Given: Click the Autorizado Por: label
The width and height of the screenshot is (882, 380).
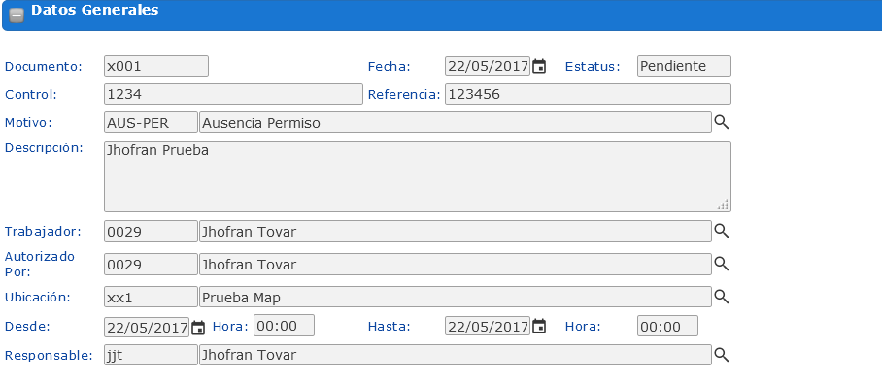Looking at the screenshot, I should (x=40, y=264).
